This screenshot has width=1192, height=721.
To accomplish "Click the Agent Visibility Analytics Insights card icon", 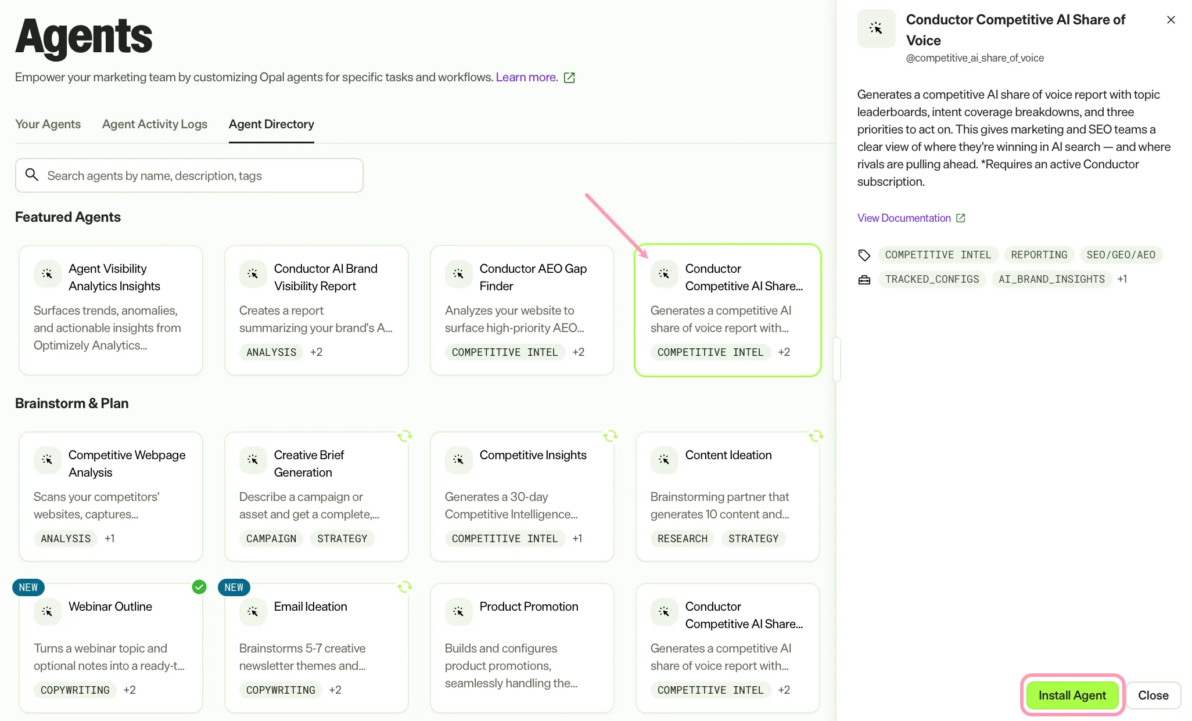I will 48,273.
